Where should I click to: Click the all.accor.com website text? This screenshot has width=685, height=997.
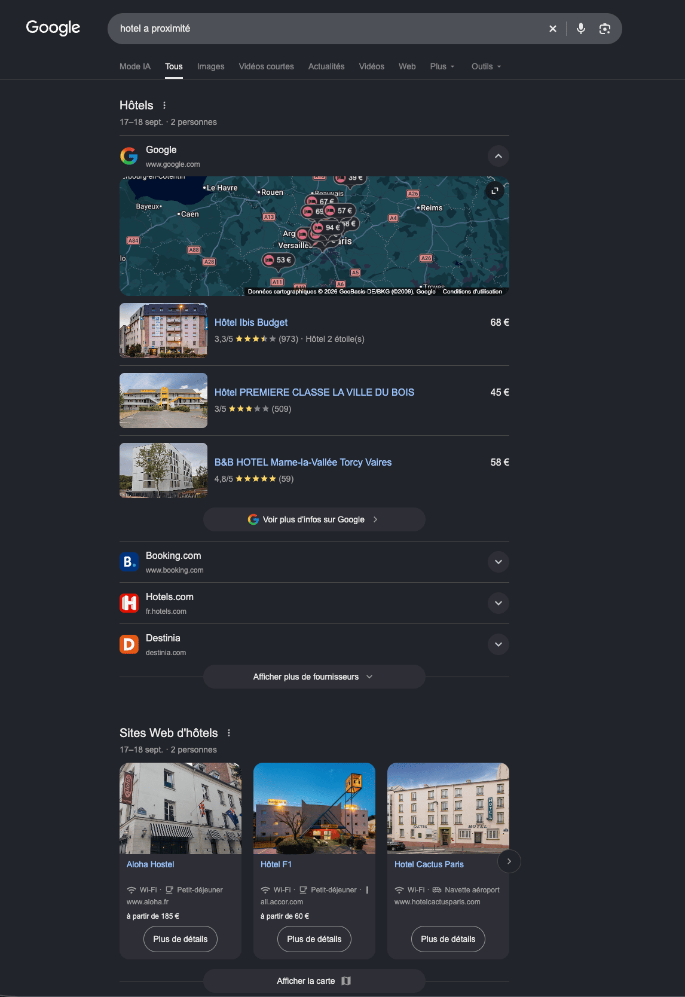(282, 902)
